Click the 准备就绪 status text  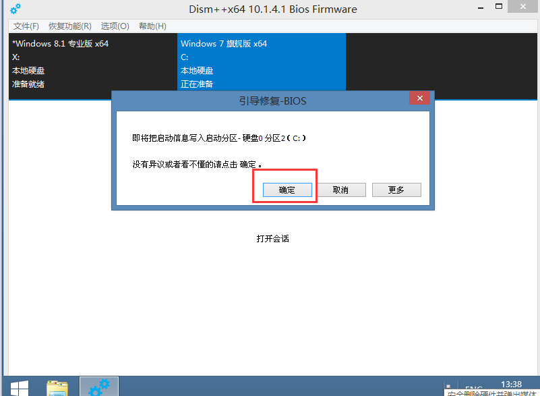[x=28, y=84]
